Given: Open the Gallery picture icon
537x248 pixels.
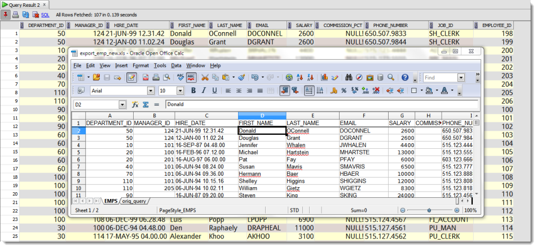Looking at the screenshot, I should pos(370,78).
